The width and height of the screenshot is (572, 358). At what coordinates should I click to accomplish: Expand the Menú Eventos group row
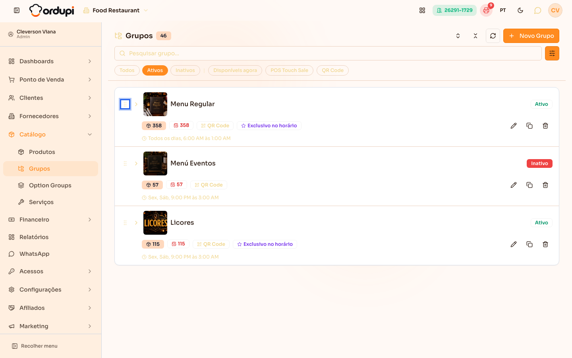tap(136, 163)
